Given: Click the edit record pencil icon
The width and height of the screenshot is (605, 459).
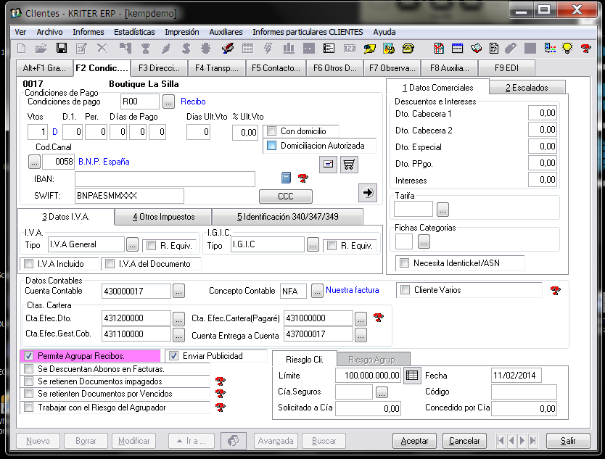Looking at the screenshot, I should pos(81,48).
